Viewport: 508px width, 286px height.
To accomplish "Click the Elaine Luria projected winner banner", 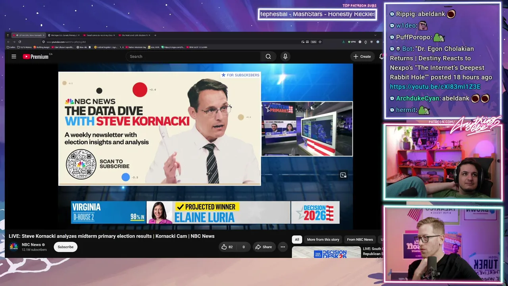I will (218, 213).
